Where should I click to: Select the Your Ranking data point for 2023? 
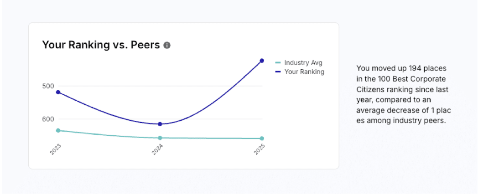[58, 92]
